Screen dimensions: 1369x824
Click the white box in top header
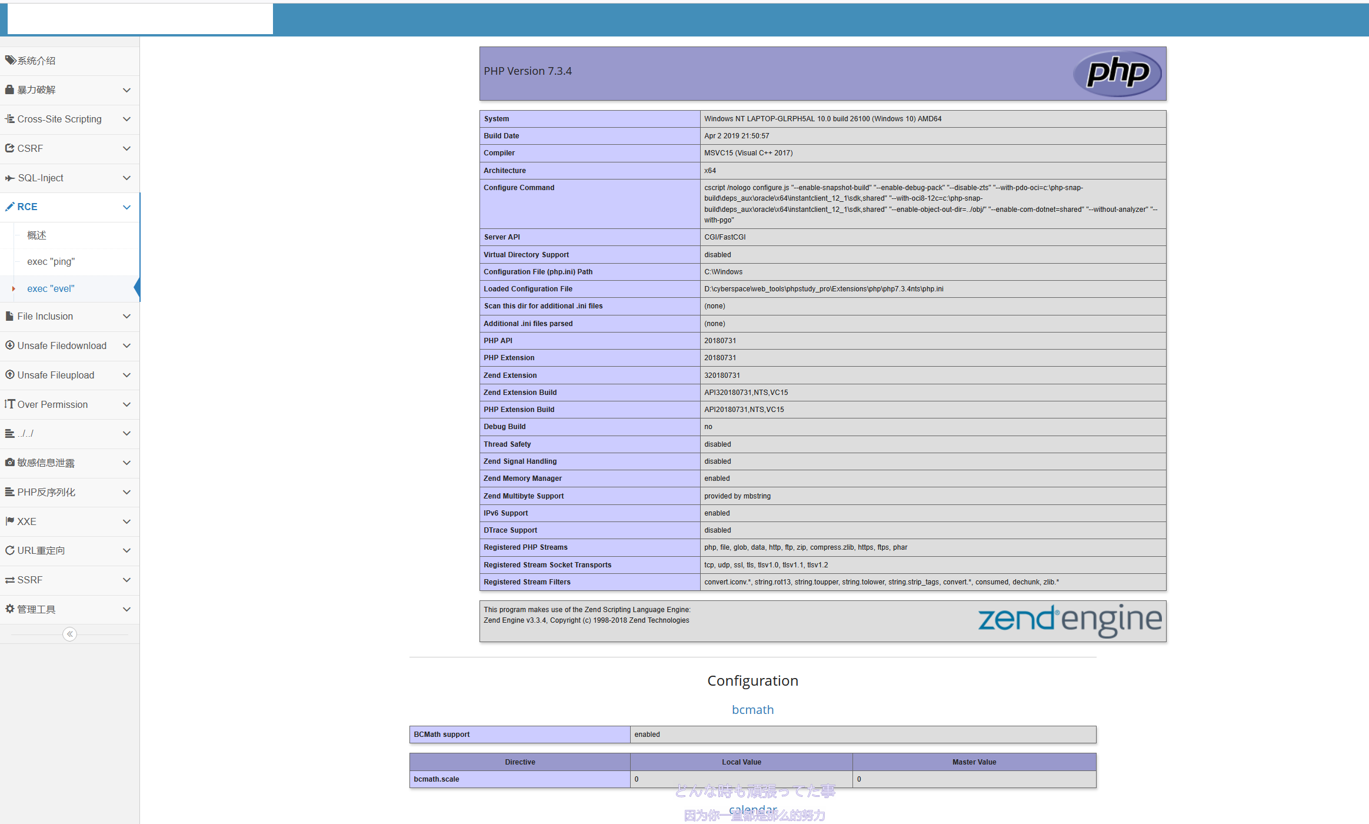(140, 19)
